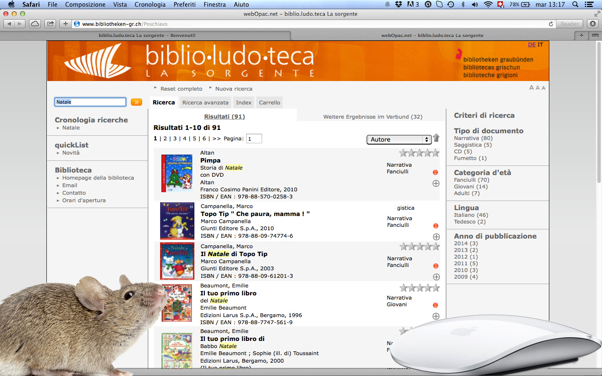Open the Carrello tab
The width and height of the screenshot is (602, 376).
tap(270, 102)
